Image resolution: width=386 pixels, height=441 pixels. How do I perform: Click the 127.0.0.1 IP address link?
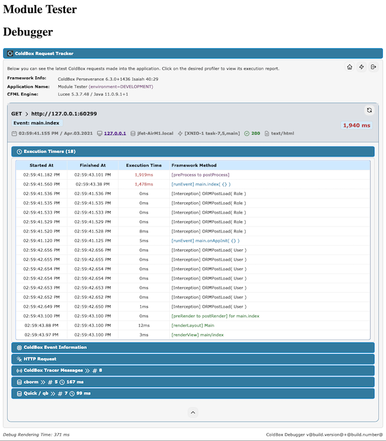[115, 133]
